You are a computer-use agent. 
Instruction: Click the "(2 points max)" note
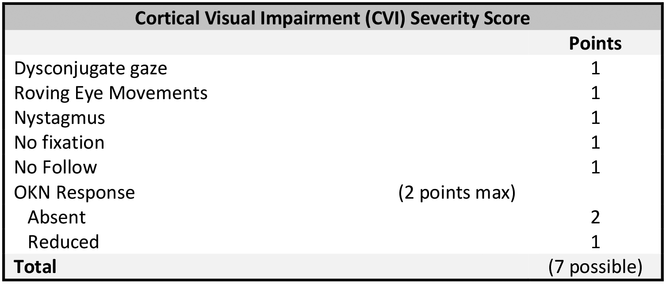pos(457,193)
